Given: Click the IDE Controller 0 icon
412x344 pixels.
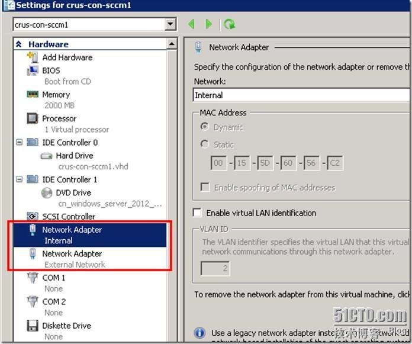Looking at the screenshot, I should [33, 142].
